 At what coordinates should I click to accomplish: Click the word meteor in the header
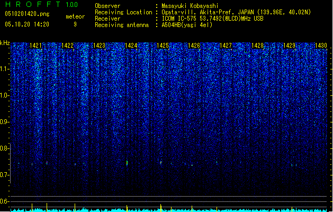(75, 16)
